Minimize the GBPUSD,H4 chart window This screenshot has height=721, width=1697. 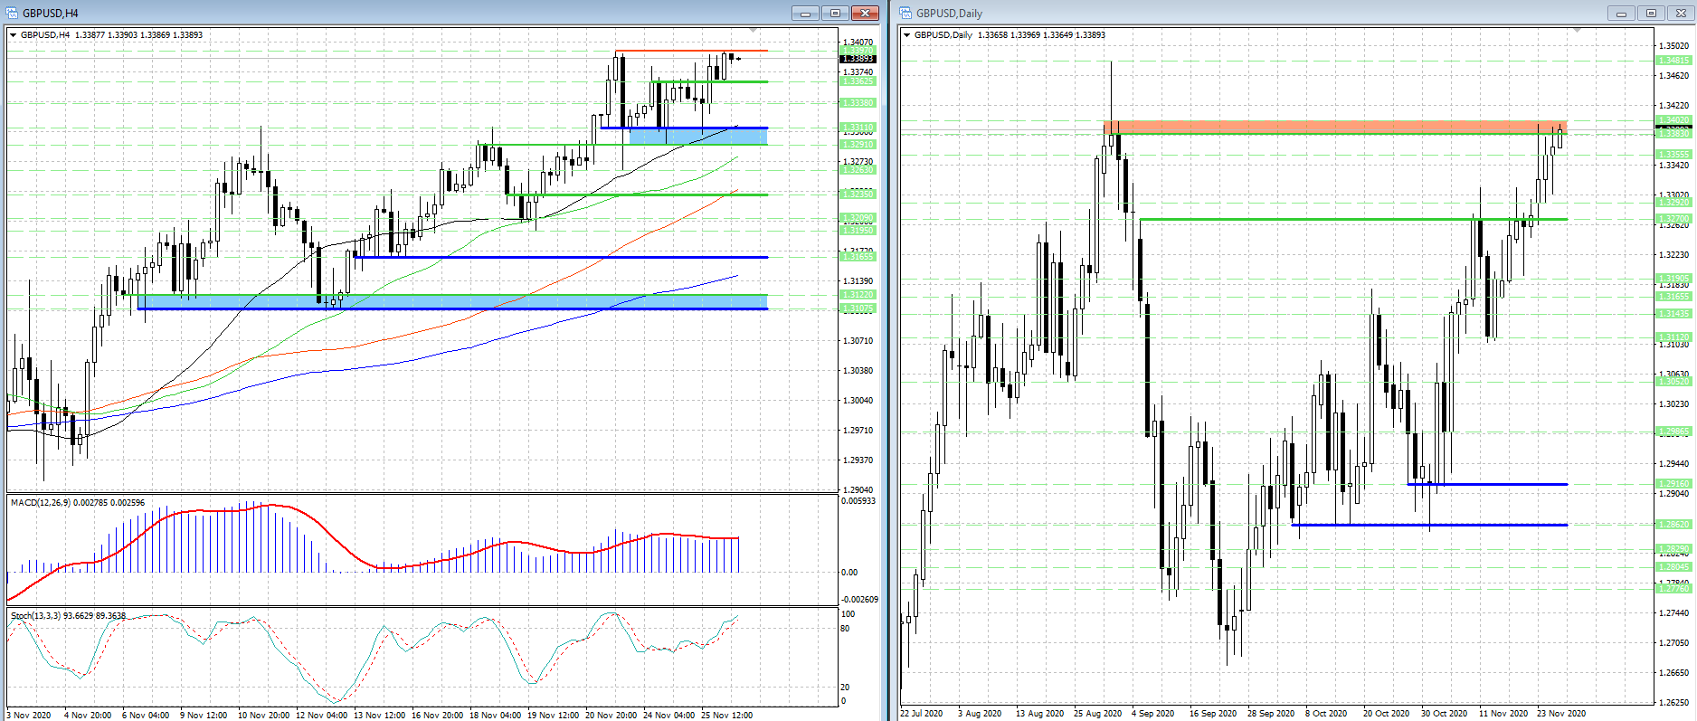point(804,13)
